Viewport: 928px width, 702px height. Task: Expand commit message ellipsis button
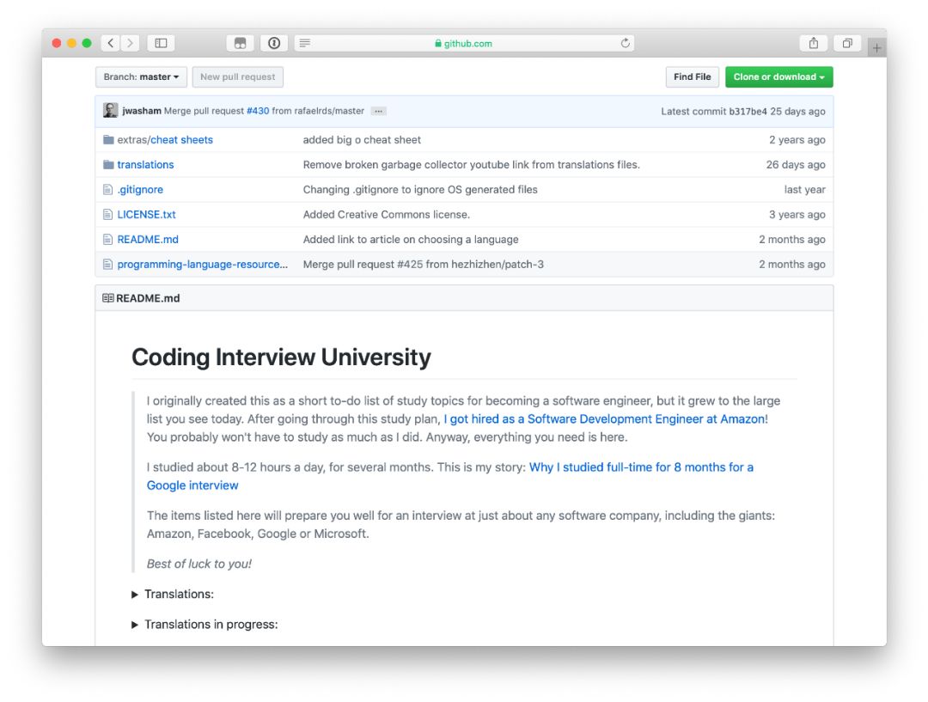pos(378,111)
